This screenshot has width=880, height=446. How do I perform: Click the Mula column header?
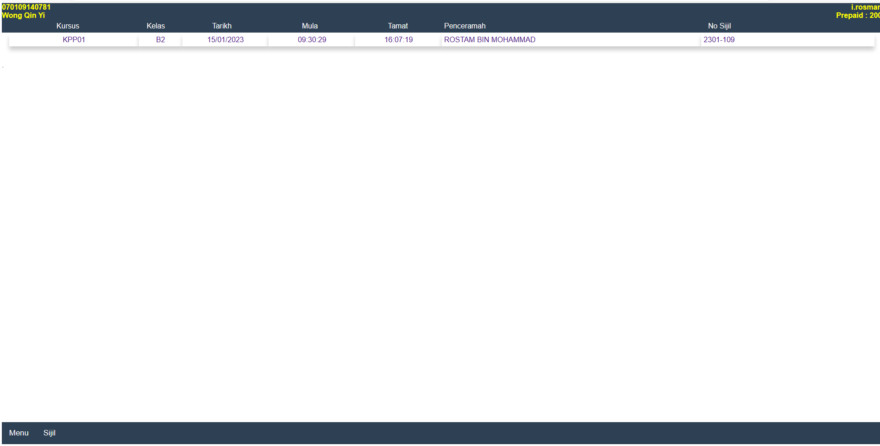[310, 26]
